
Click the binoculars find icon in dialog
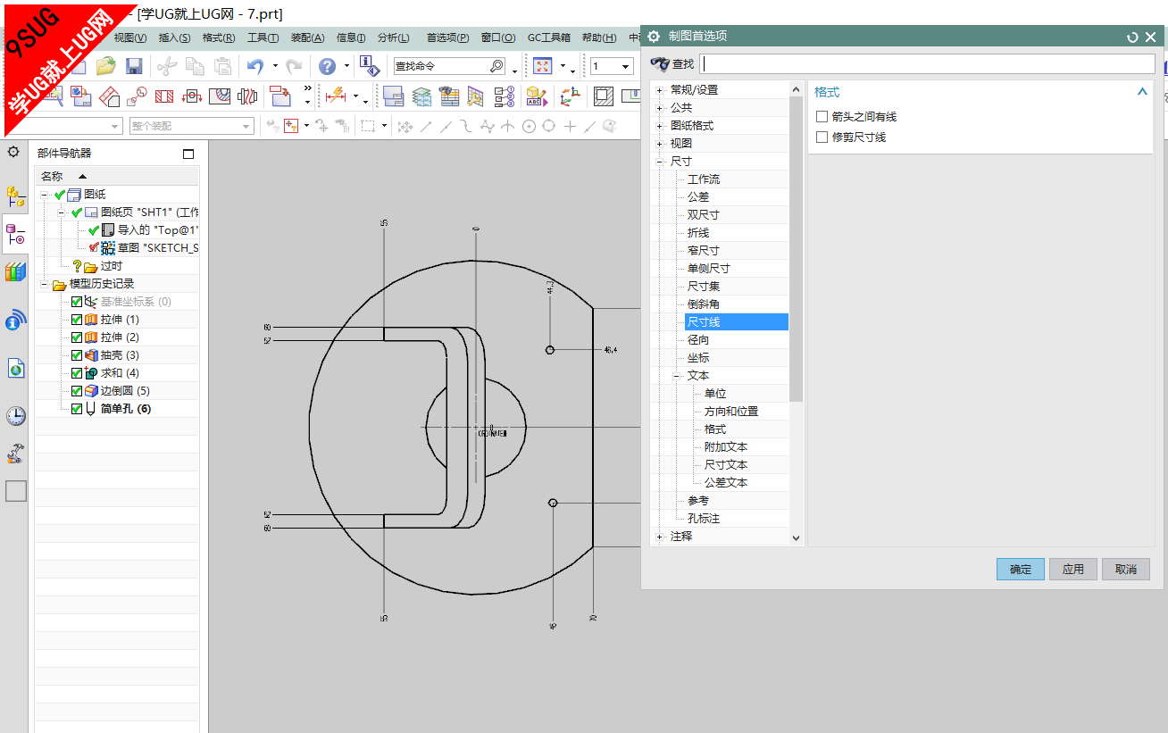pos(660,63)
